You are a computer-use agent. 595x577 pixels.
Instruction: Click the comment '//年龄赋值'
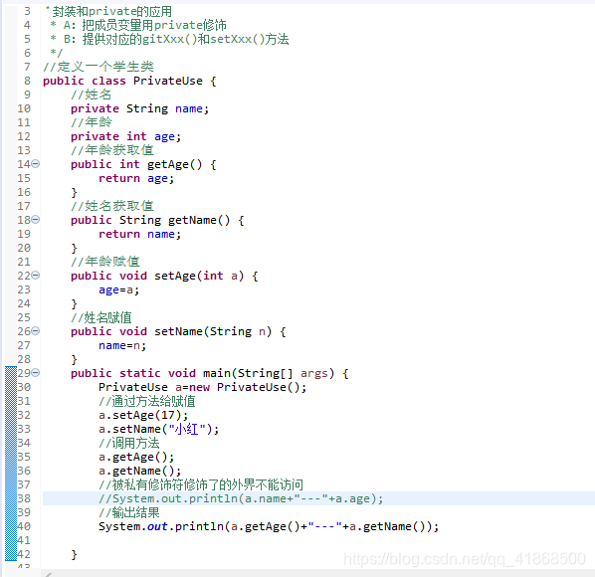pyautogui.click(x=105, y=262)
